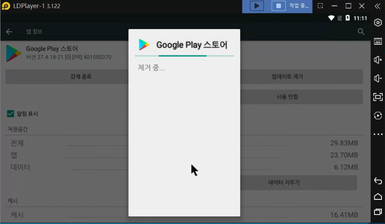This screenshot has height=224, width=385.
Task: Click the clock showing 11:11
Action: (x=360, y=18)
